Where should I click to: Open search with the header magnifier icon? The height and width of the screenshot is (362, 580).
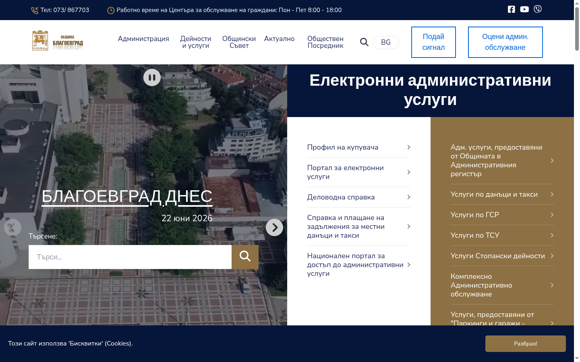click(x=364, y=42)
